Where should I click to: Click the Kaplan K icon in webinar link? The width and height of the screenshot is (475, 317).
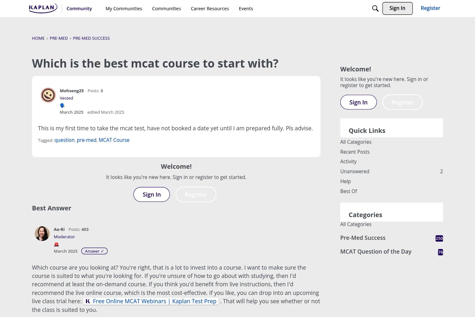pyautogui.click(x=88, y=301)
